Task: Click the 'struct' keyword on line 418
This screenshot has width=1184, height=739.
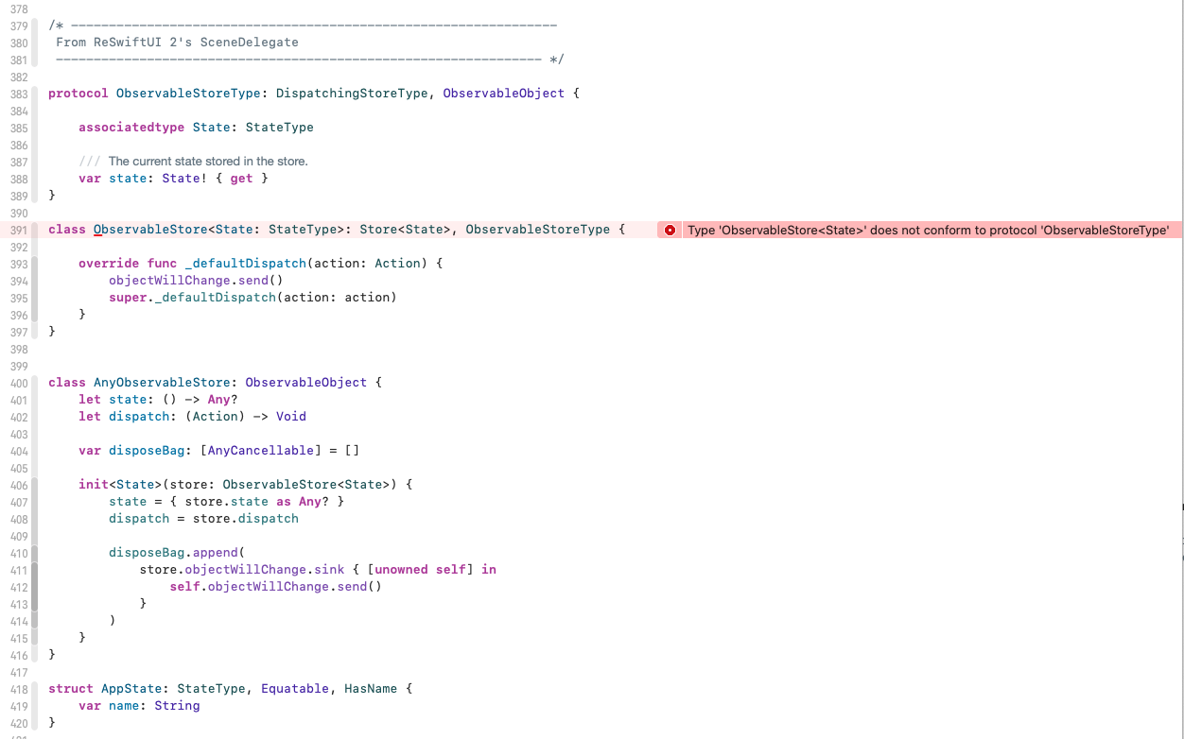Action: click(71, 689)
